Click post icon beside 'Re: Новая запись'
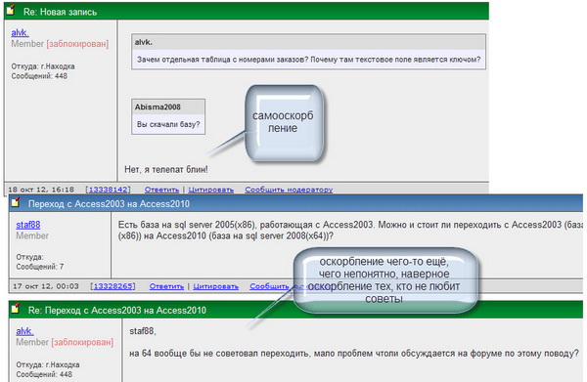 [x=11, y=10]
